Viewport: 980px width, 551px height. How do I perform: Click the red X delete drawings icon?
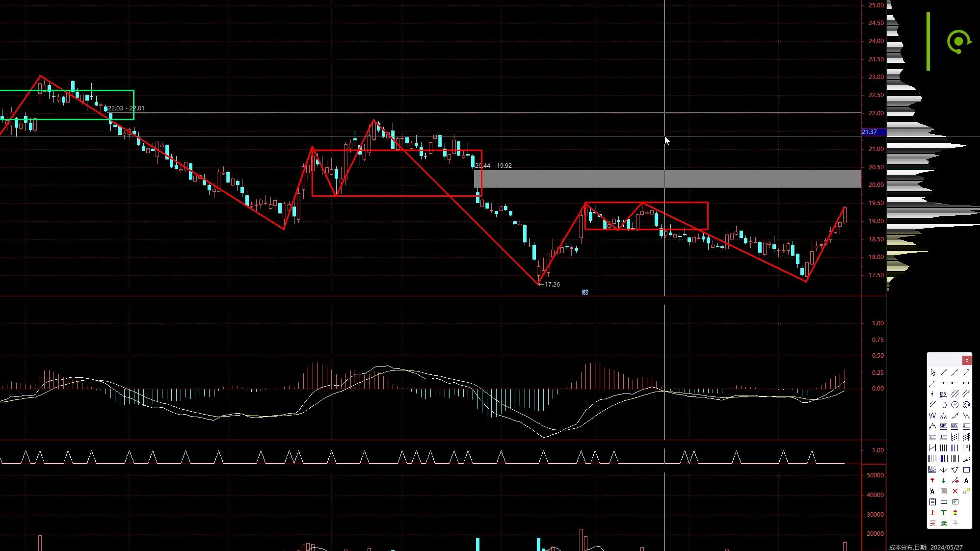point(955,491)
